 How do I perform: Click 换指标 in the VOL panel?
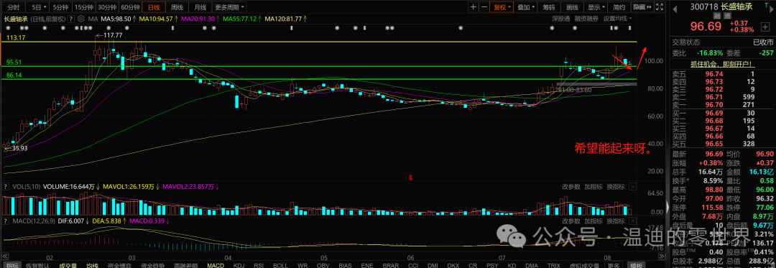615,187
